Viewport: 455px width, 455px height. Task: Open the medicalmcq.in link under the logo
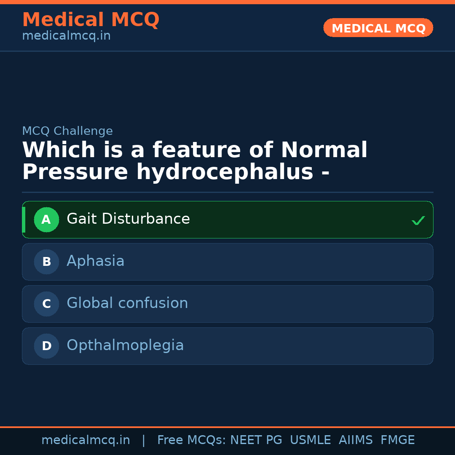coord(66,35)
